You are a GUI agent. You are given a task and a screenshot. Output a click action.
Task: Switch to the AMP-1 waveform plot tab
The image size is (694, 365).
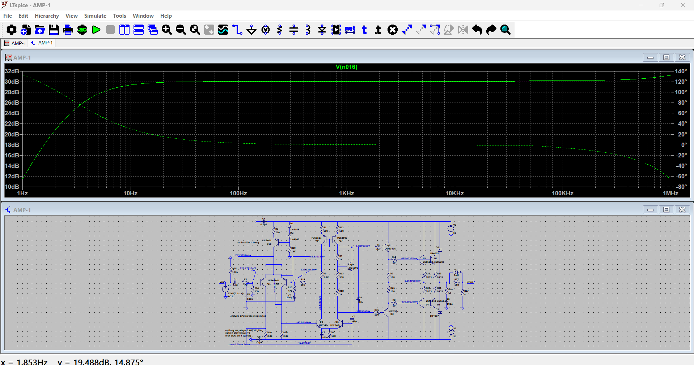(x=15, y=43)
